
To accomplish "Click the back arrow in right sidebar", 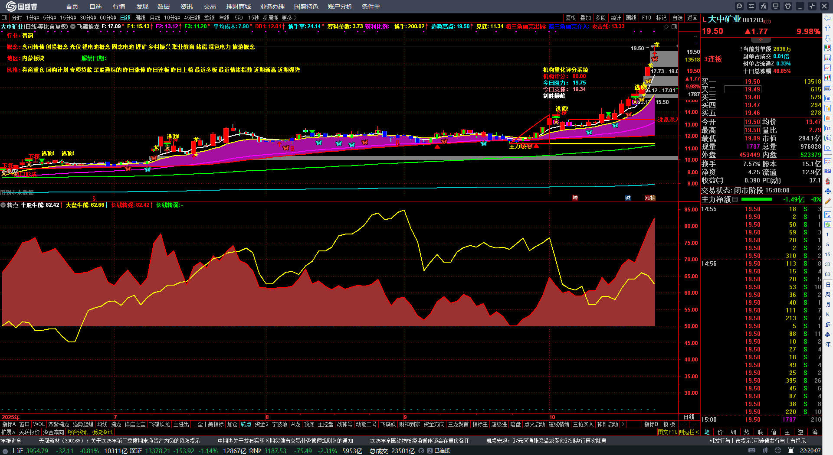I will 828,18.
